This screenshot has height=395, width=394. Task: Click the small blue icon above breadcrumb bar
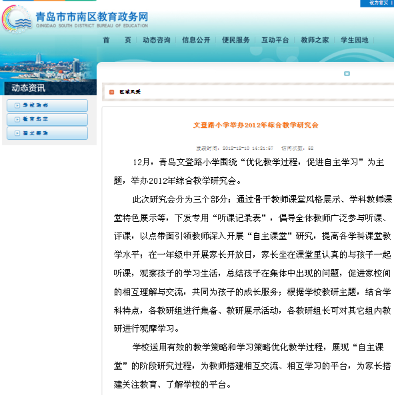tap(347, 73)
